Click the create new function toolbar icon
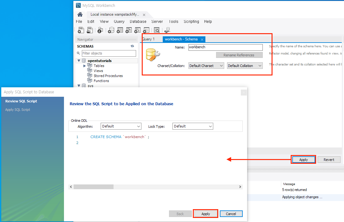344x222 pixels. (x=146, y=30)
